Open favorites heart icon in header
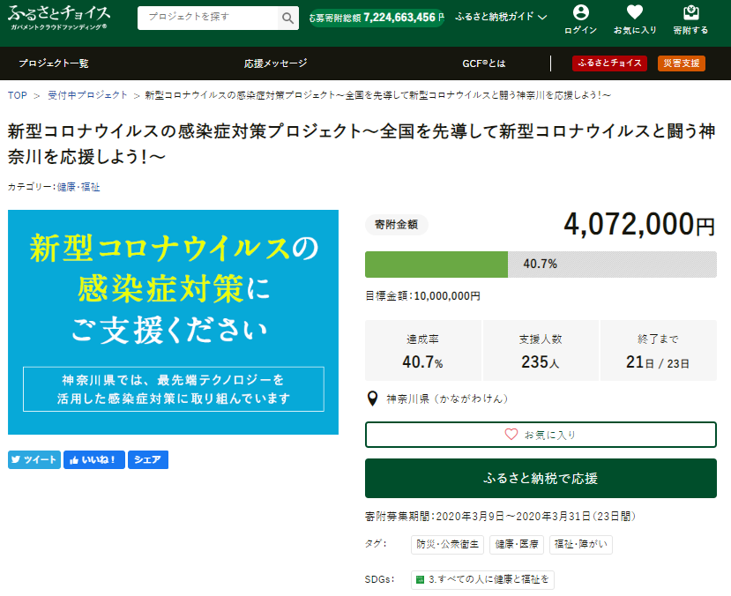Image resolution: width=731 pixels, height=596 pixels. pyautogui.click(x=634, y=19)
